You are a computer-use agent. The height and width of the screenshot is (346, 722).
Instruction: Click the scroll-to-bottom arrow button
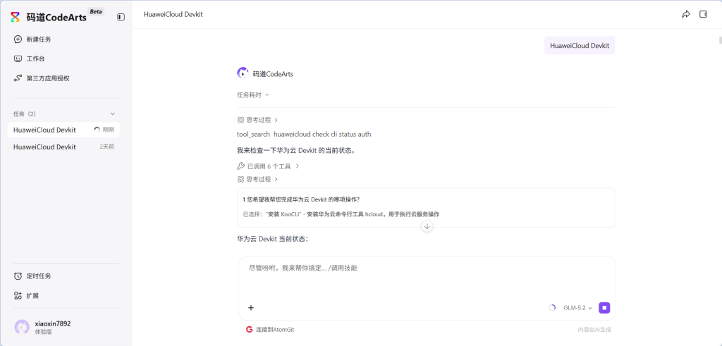(x=427, y=226)
